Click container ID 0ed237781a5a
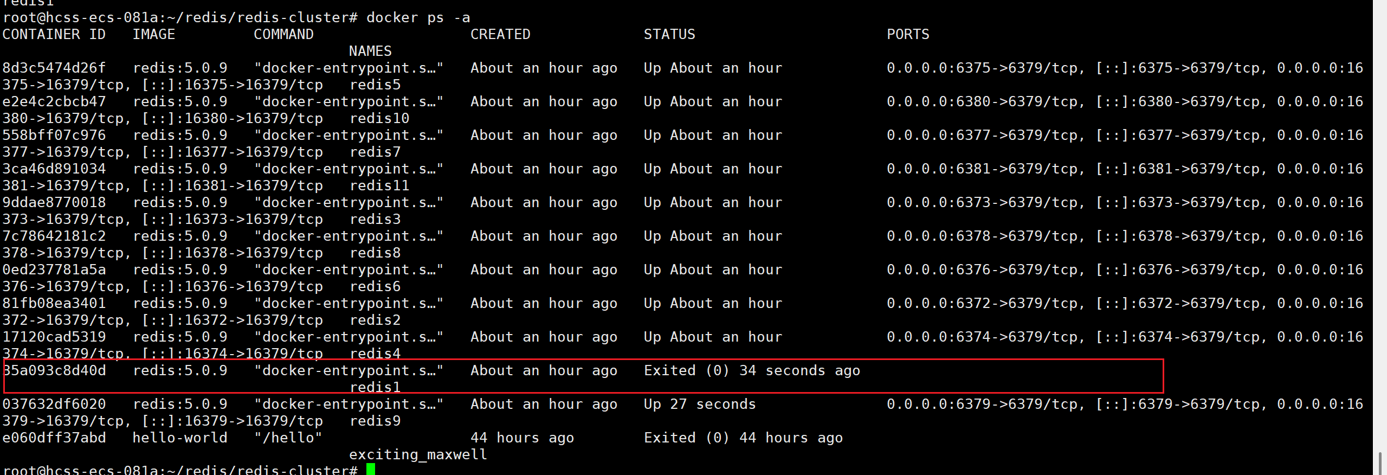Screen dimensions: 1387x475 (x=54, y=270)
